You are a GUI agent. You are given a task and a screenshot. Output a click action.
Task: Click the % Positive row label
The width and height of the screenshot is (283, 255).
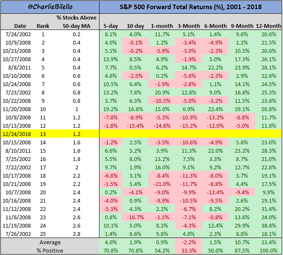click(50, 250)
